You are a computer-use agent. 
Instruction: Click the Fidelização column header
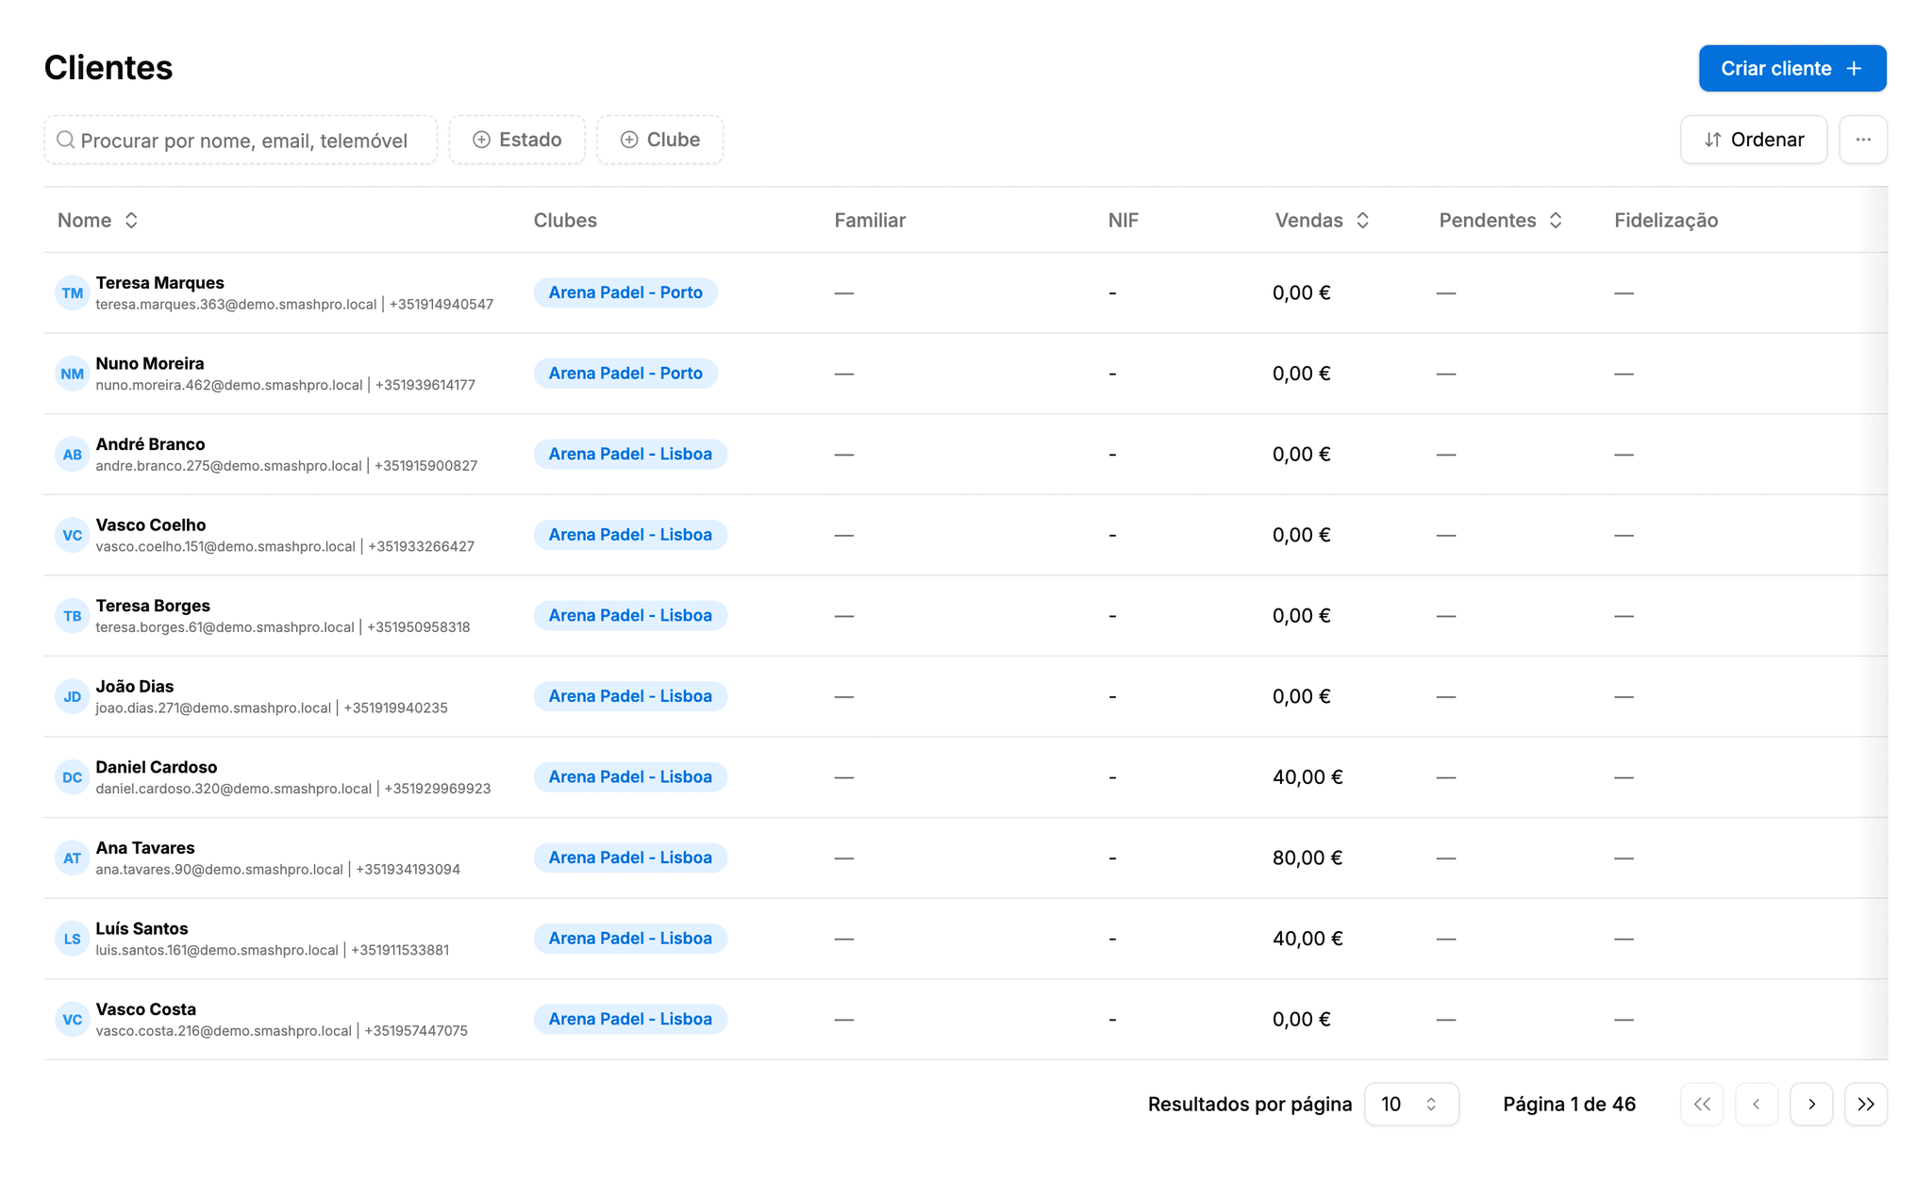click(x=1666, y=220)
